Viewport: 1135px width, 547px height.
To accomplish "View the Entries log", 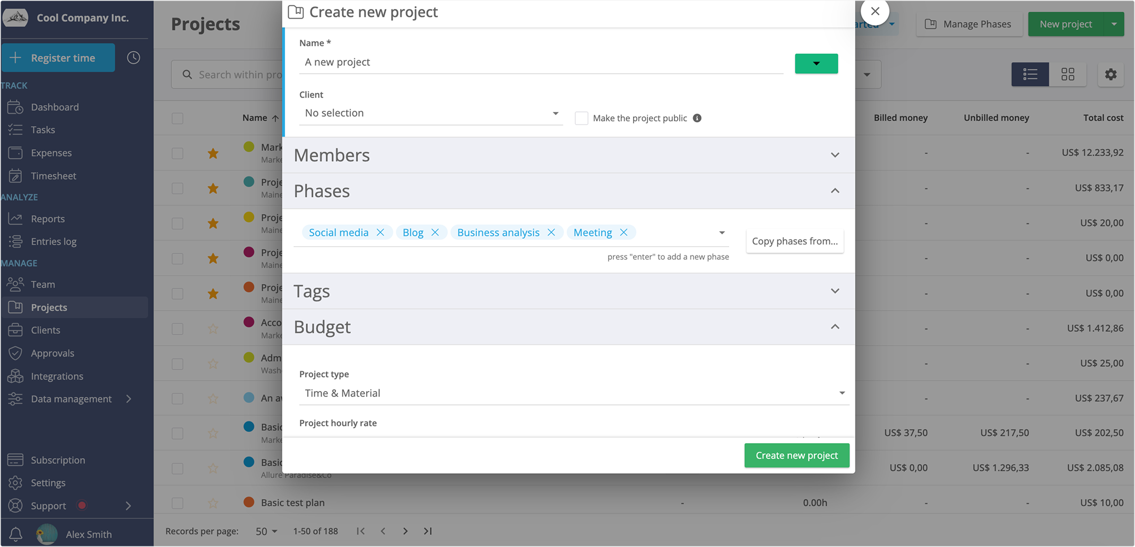I will 54,241.
